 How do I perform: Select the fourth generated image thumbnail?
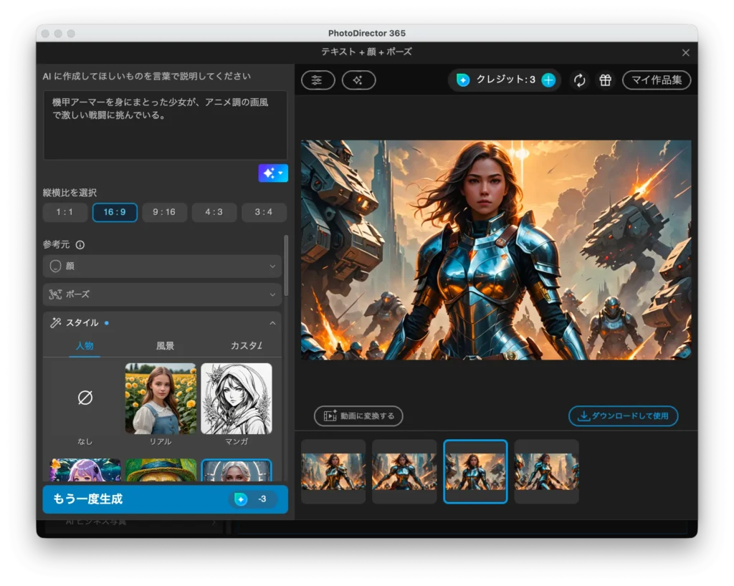[546, 471]
